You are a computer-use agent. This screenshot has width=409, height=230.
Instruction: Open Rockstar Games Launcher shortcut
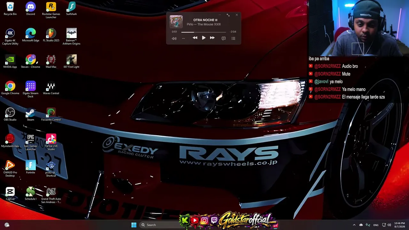coord(51,10)
